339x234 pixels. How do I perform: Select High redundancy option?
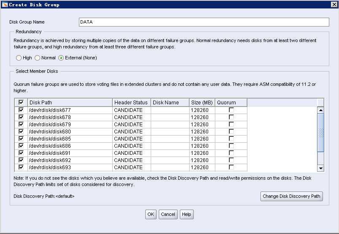tap(19, 58)
